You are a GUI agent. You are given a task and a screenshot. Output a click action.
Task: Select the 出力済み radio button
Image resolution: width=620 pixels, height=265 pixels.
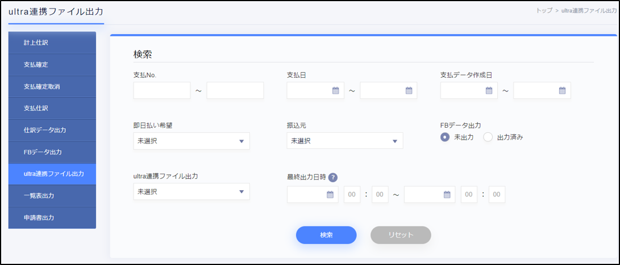[x=488, y=137]
